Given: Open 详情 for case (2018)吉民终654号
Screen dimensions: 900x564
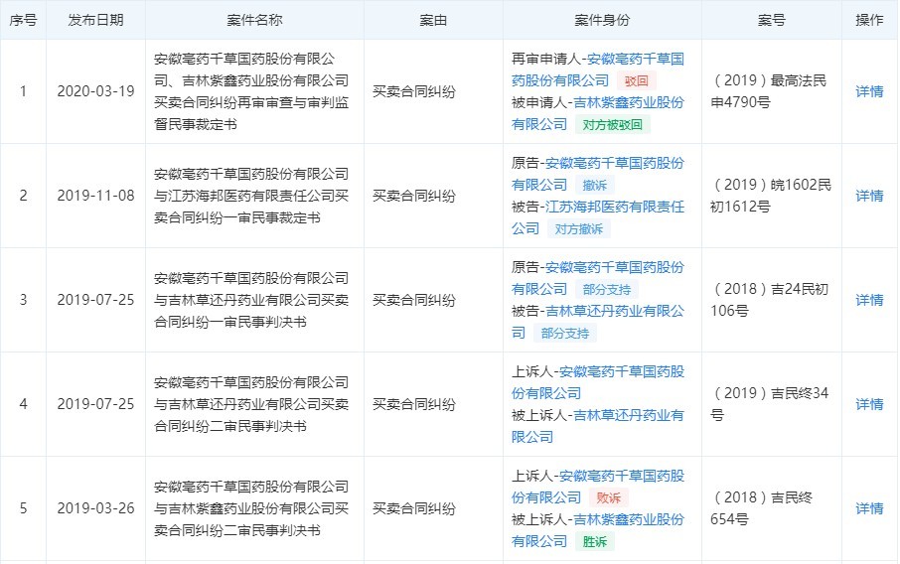Looking at the screenshot, I should pos(869,508).
